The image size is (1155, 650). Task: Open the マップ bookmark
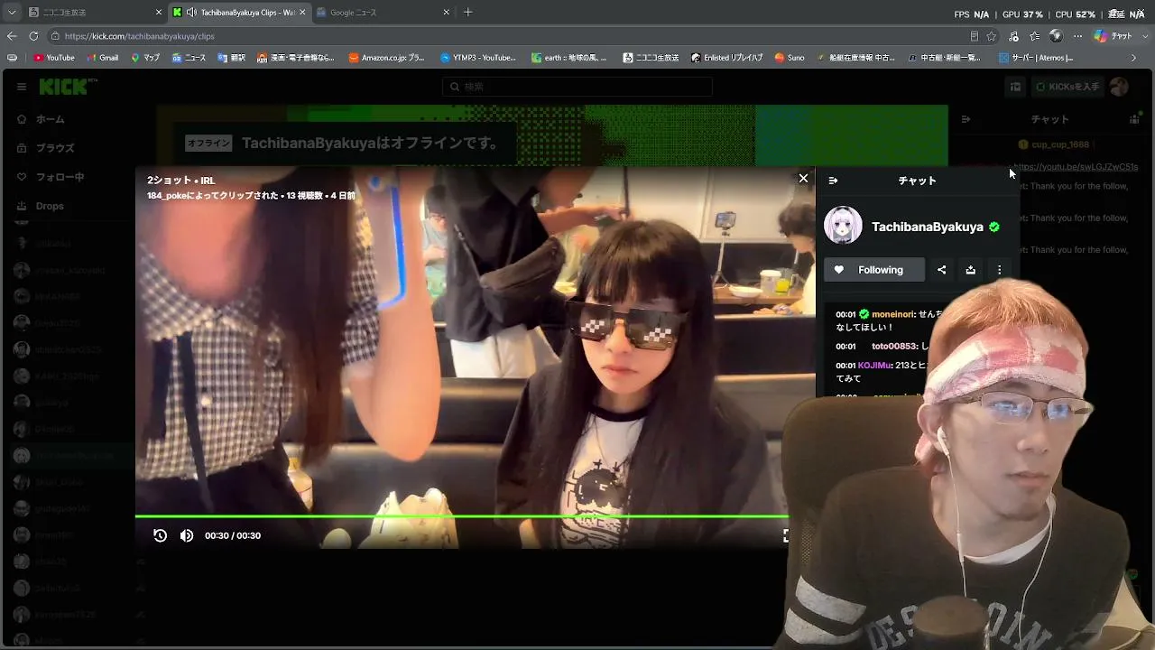[x=145, y=58]
